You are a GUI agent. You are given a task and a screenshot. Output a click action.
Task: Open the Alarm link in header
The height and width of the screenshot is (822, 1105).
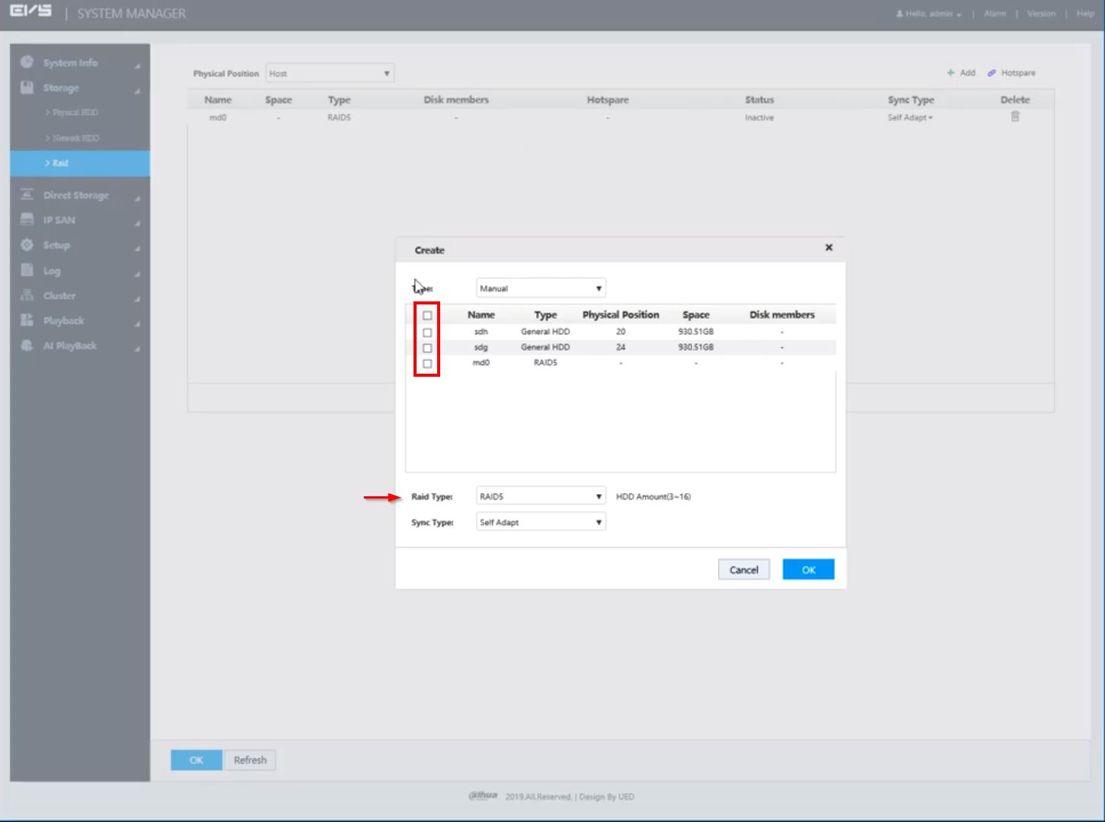click(995, 14)
